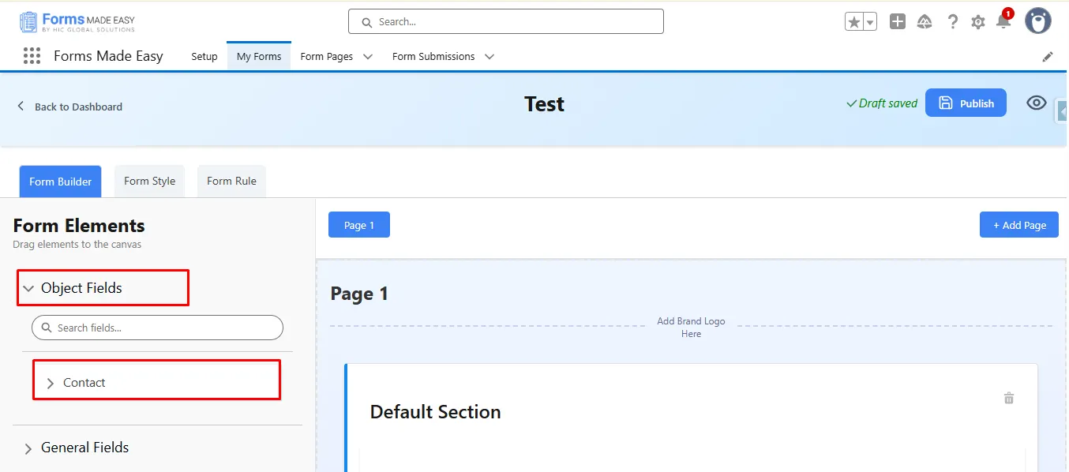Switch to Form Style tab
Screen dimensions: 1069x472
pyautogui.click(x=149, y=181)
